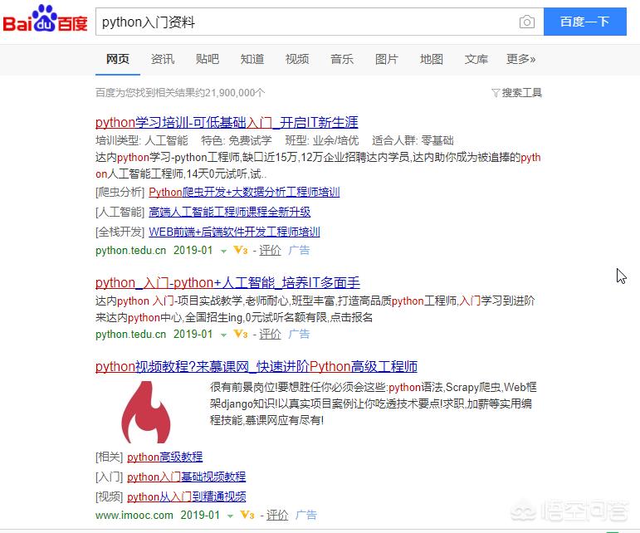Click the funnel icon beside 搜索工具
The height and width of the screenshot is (533, 640).
pos(496,93)
